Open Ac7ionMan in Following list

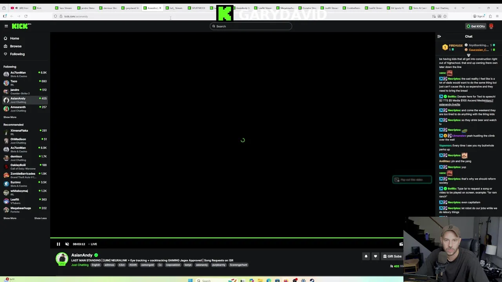(25, 74)
